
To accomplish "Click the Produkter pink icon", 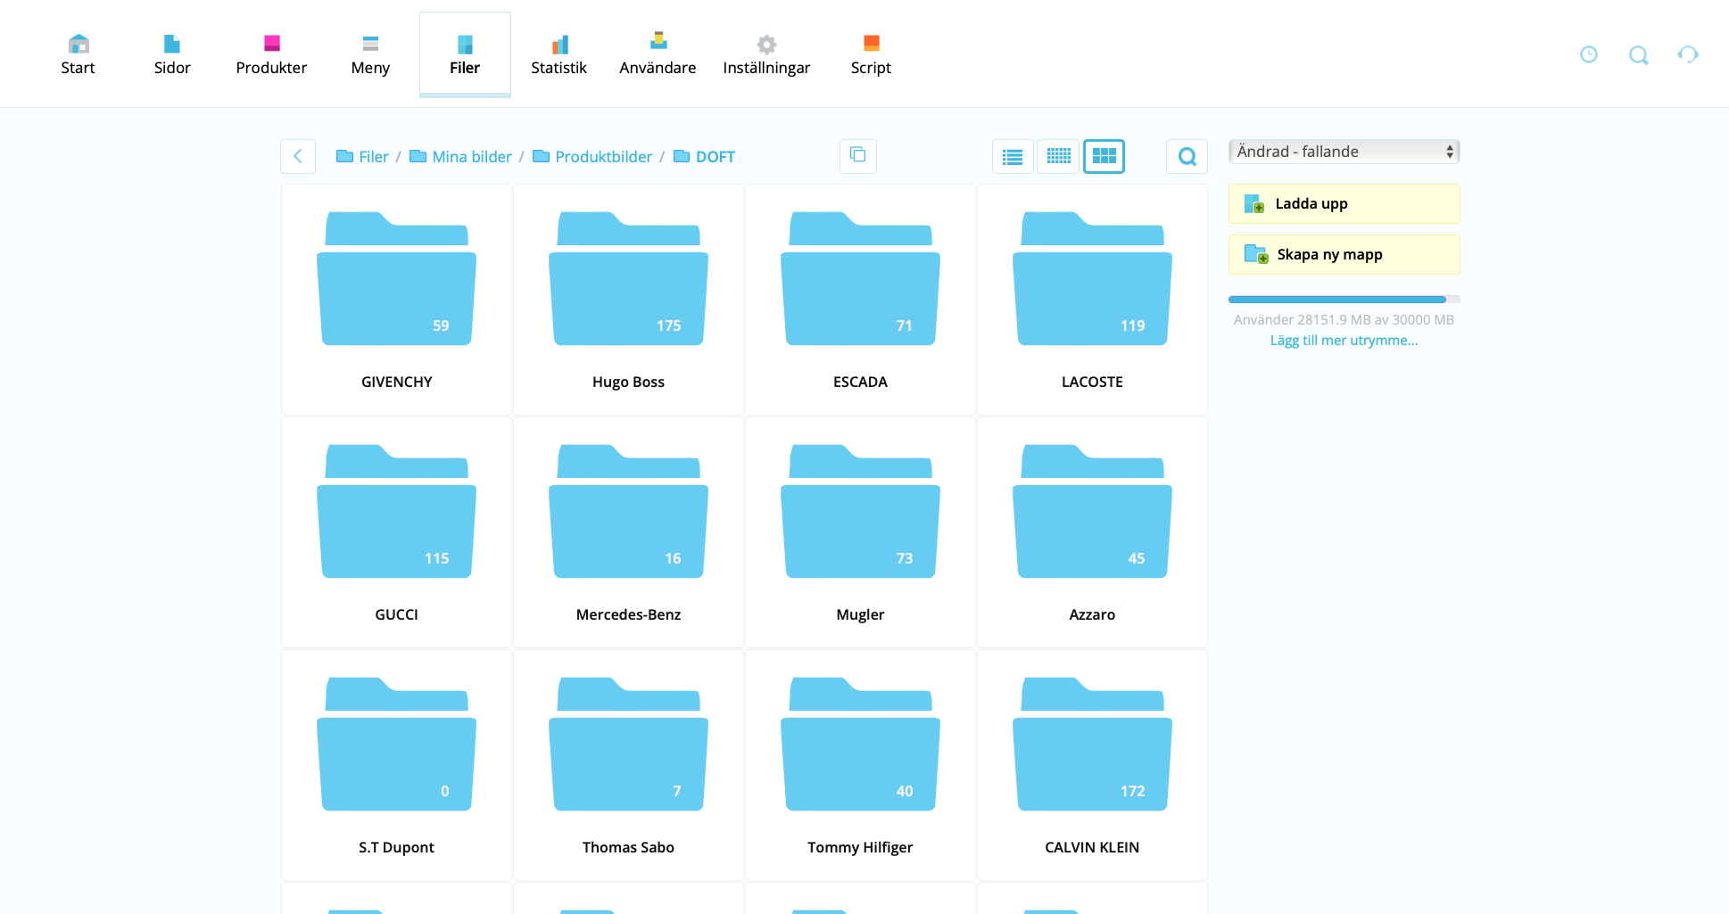I will [x=272, y=43].
